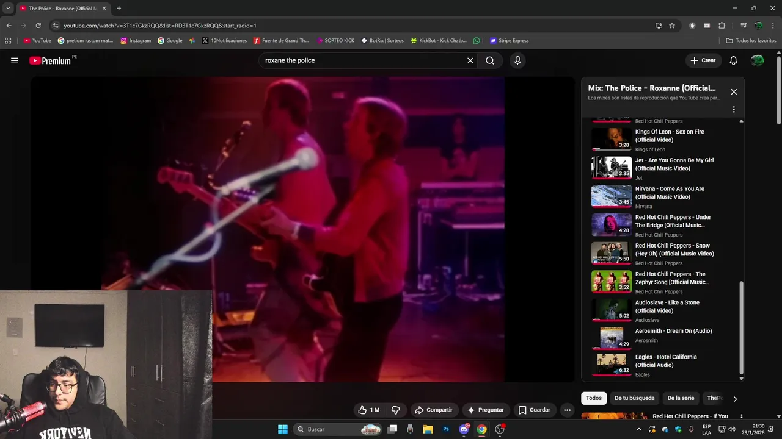Open the Instagram bookmark
Image resolution: width=782 pixels, height=439 pixels.
pyautogui.click(x=136, y=41)
